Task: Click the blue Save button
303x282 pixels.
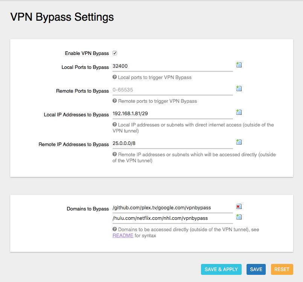Action: 256,269
